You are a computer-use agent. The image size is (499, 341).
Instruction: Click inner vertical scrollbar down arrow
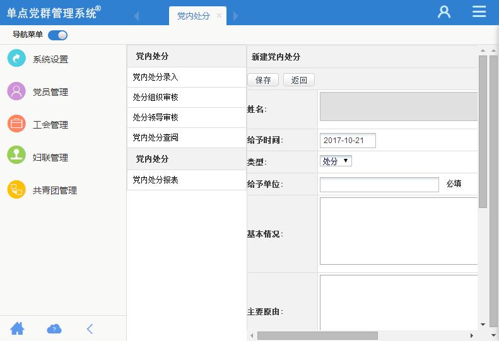click(483, 325)
